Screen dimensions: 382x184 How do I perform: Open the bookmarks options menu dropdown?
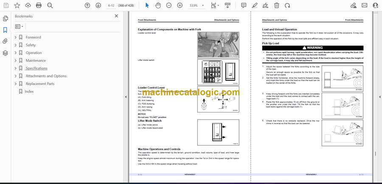pos(19,27)
